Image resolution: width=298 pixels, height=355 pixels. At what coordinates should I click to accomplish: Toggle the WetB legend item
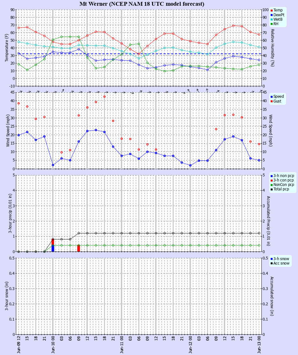pyautogui.click(x=276, y=19)
